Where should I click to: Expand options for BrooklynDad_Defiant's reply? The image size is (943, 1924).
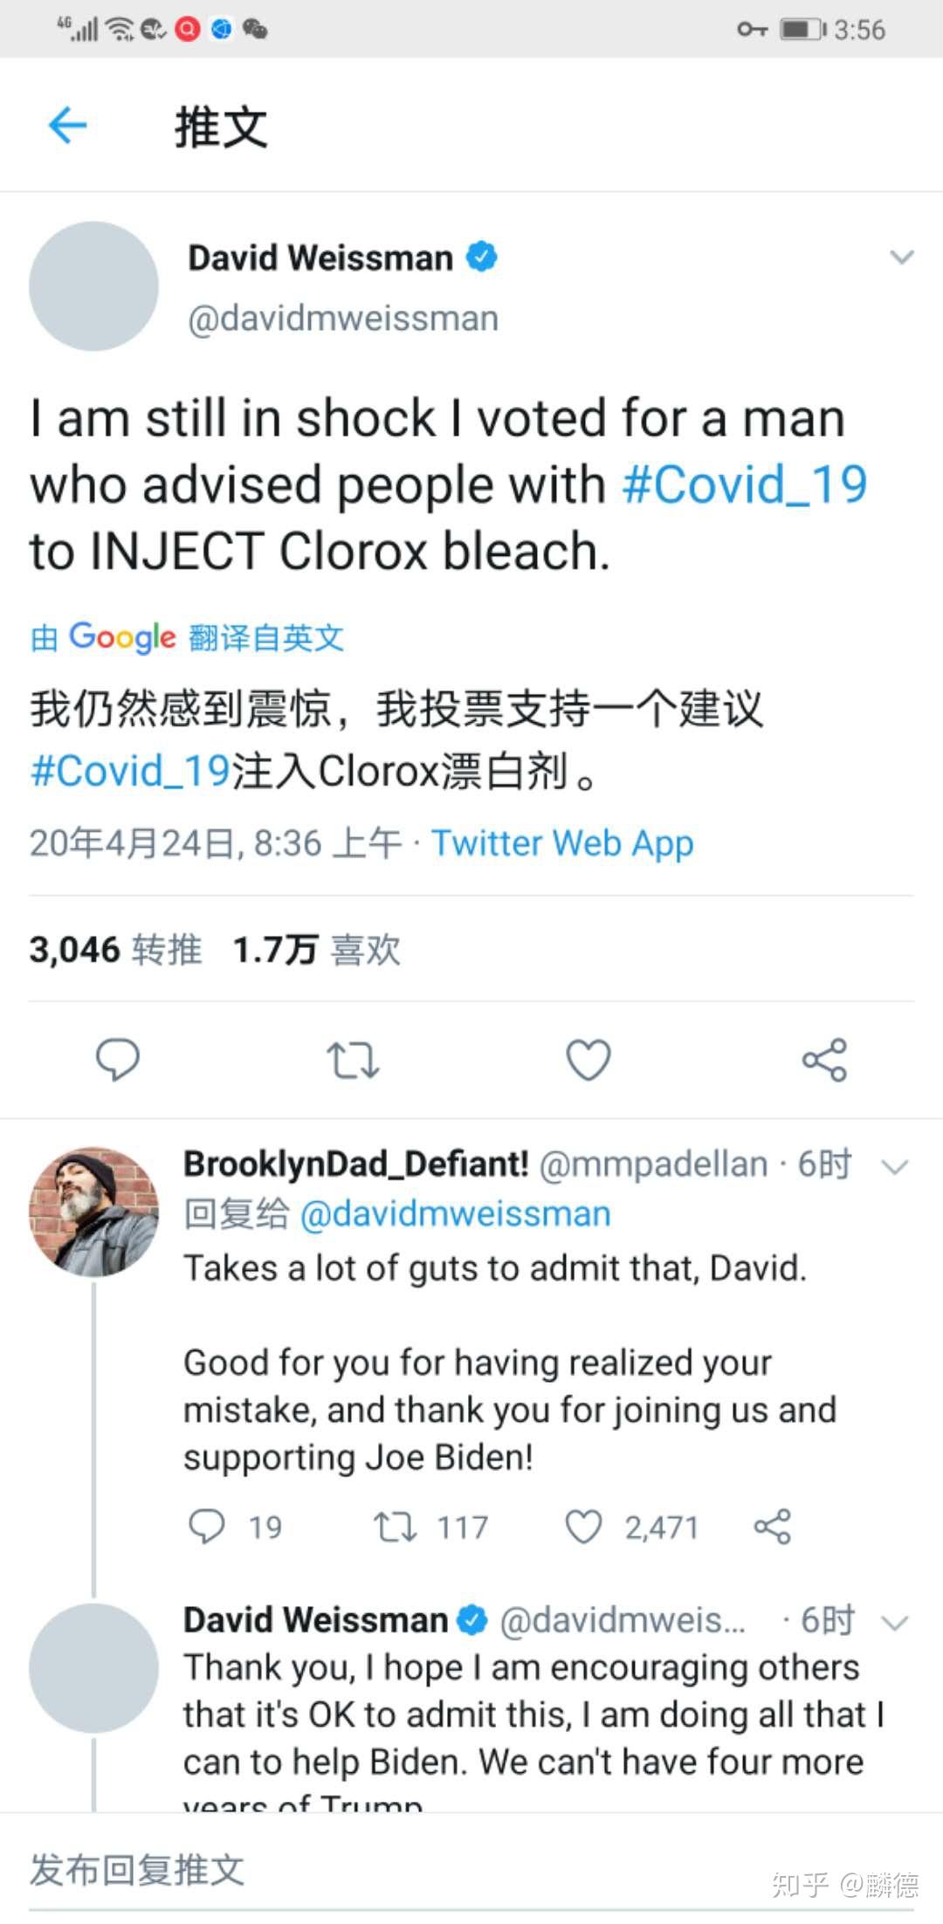point(896,1166)
